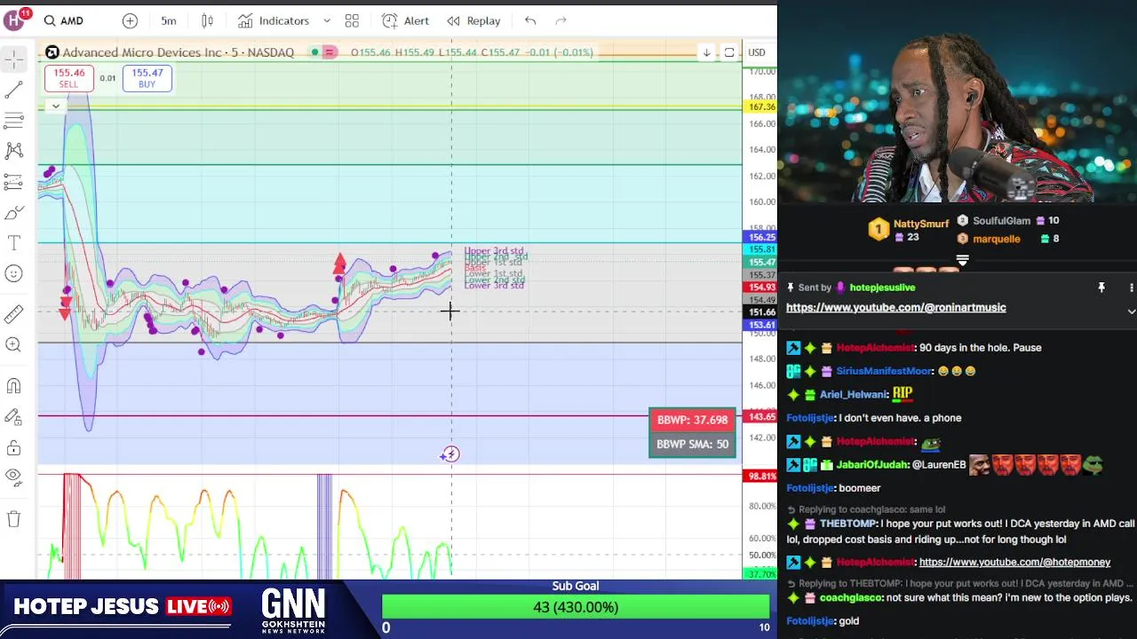The height and width of the screenshot is (639, 1137).
Task: Open the Indicators dialog
Action: [274, 20]
